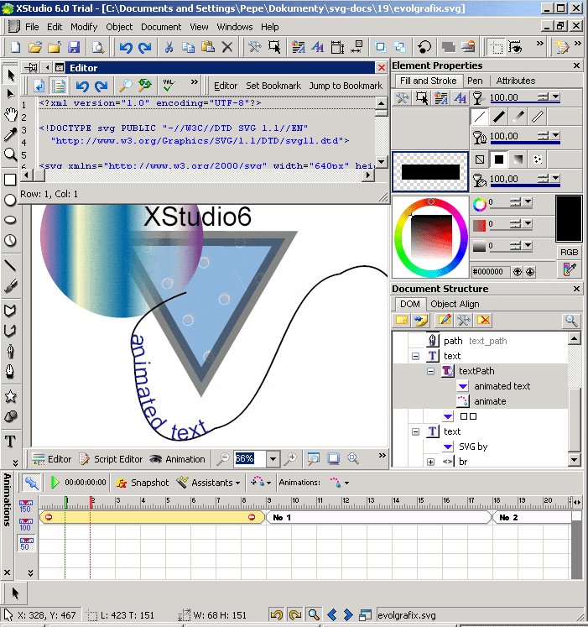Select the no-stroke line style button
The width and height of the screenshot is (588, 627).
(479, 117)
